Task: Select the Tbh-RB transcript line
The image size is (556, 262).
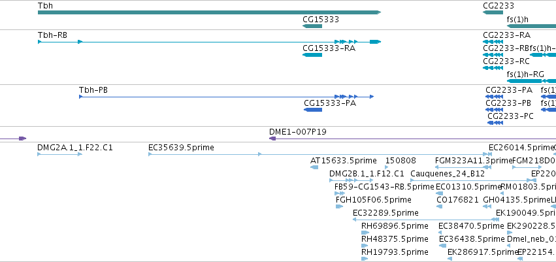Action: pos(209,42)
